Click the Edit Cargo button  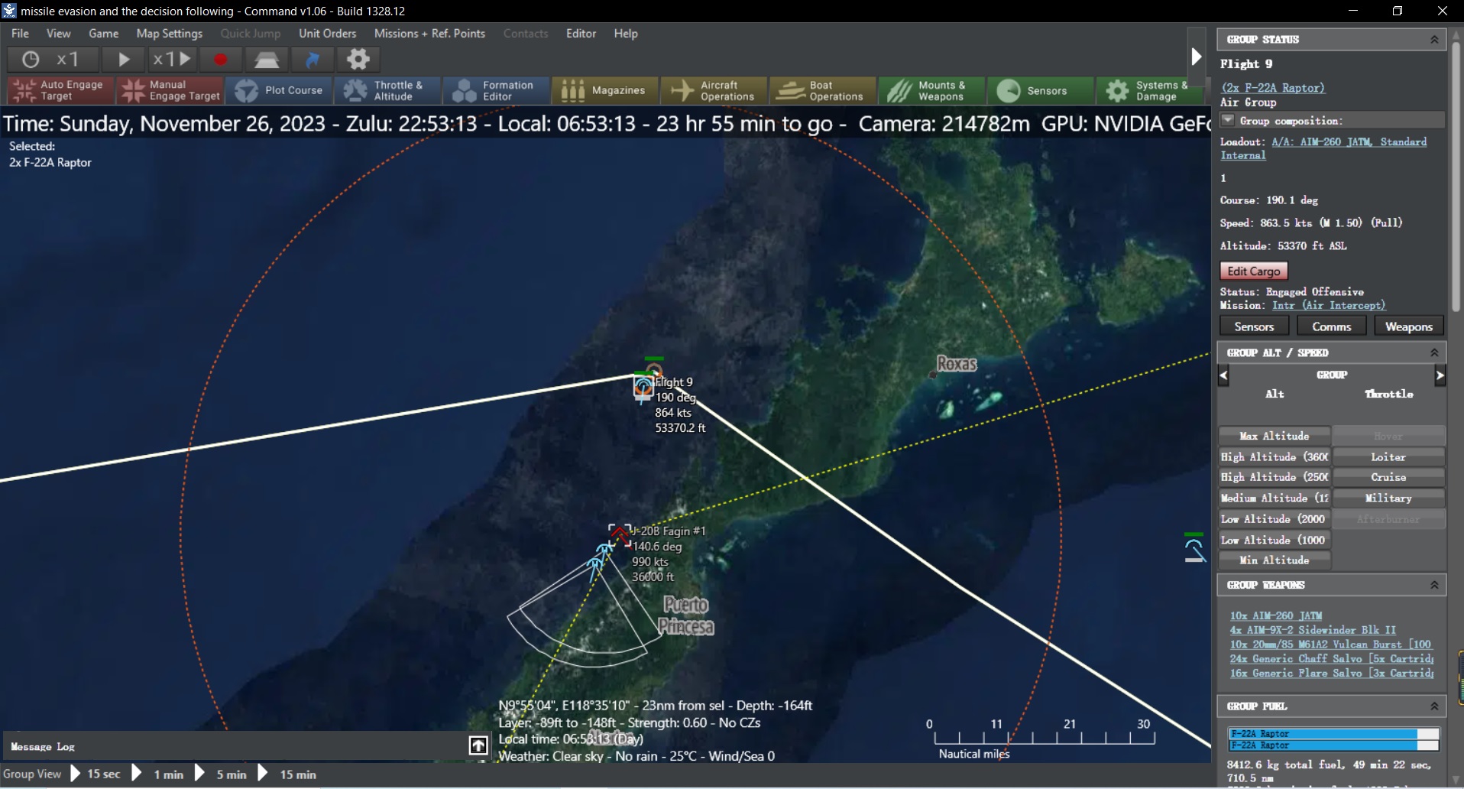coord(1254,271)
